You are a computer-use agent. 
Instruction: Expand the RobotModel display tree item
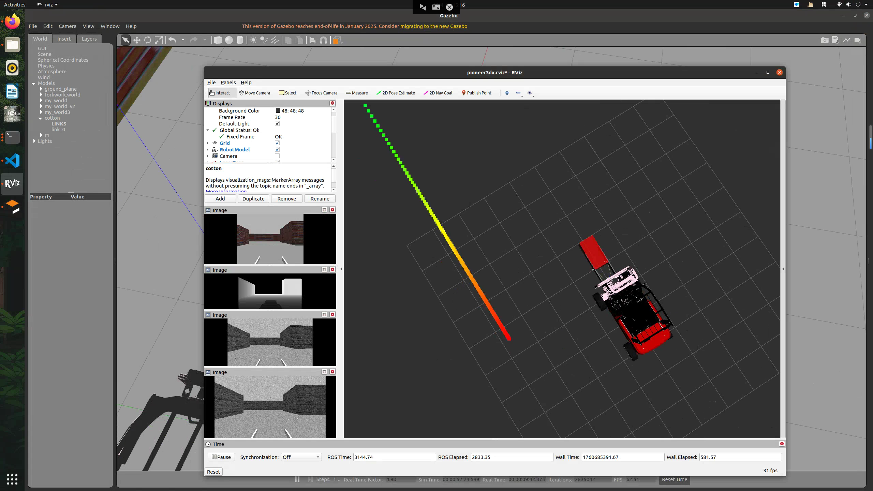pyautogui.click(x=208, y=150)
